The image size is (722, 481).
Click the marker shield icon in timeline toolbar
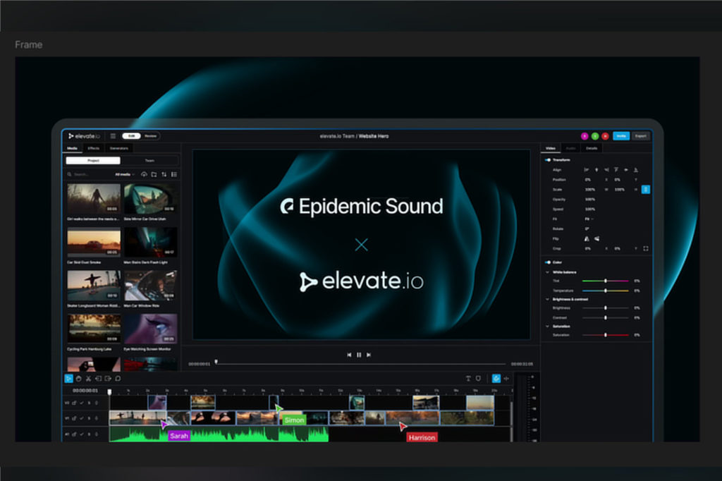(479, 378)
